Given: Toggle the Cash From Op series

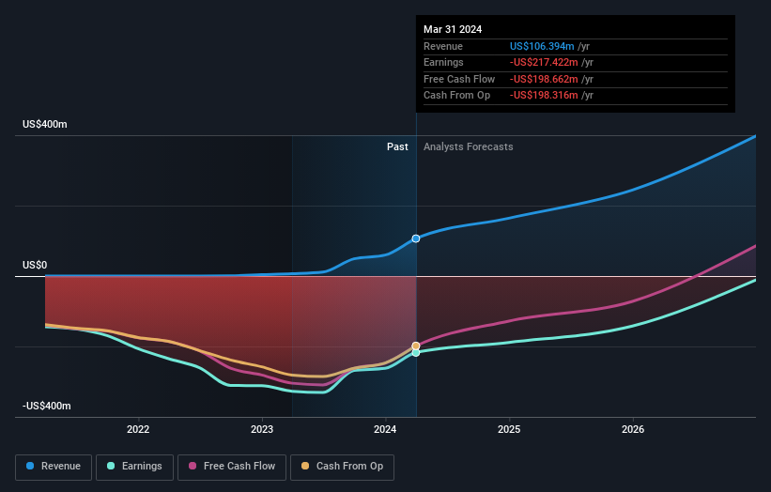Looking at the screenshot, I should pyautogui.click(x=342, y=467).
